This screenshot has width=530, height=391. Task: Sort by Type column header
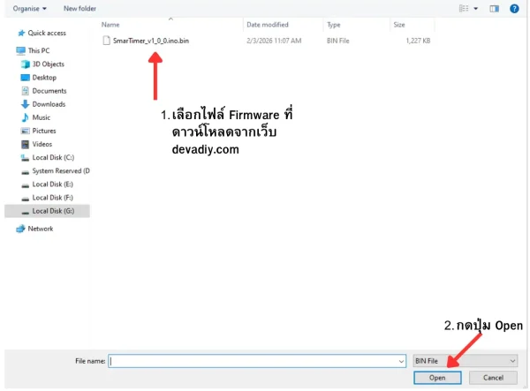pyautogui.click(x=334, y=25)
